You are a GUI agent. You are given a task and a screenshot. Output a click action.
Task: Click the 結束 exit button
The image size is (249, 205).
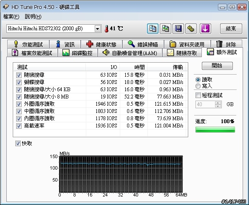[x=231, y=29]
